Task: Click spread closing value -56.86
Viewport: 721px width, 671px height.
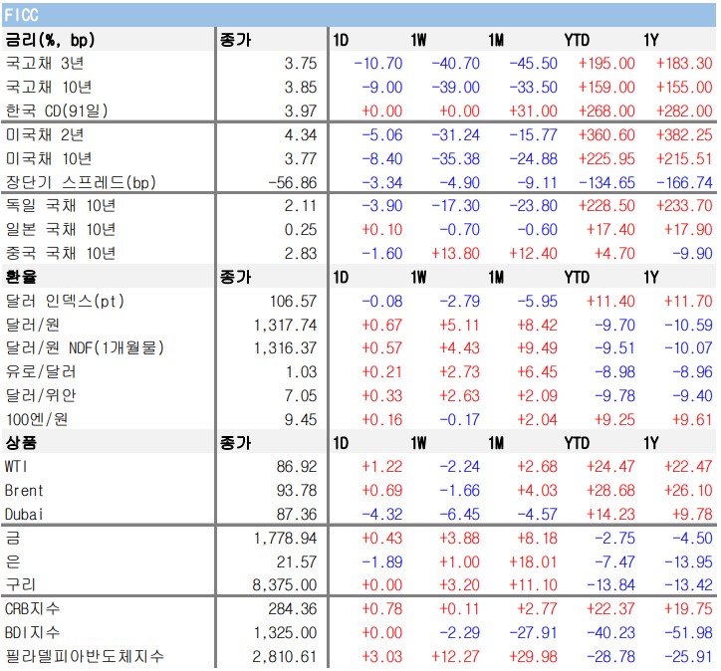Action: [x=293, y=183]
